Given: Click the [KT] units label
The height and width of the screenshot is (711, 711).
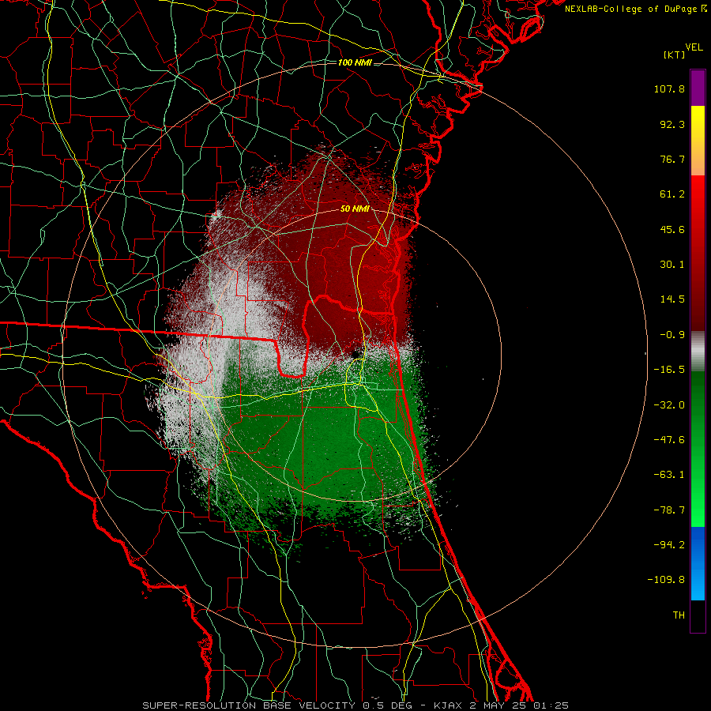Looking at the screenshot, I should (x=675, y=55).
